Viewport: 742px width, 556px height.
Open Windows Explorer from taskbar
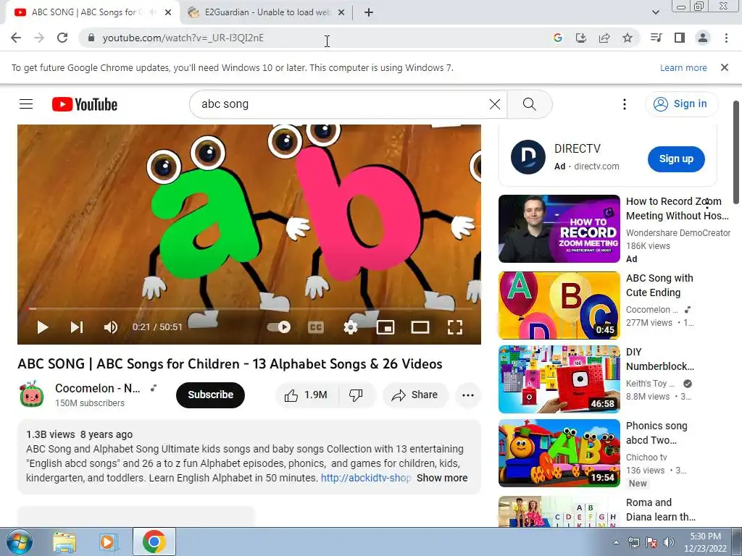pyautogui.click(x=64, y=542)
